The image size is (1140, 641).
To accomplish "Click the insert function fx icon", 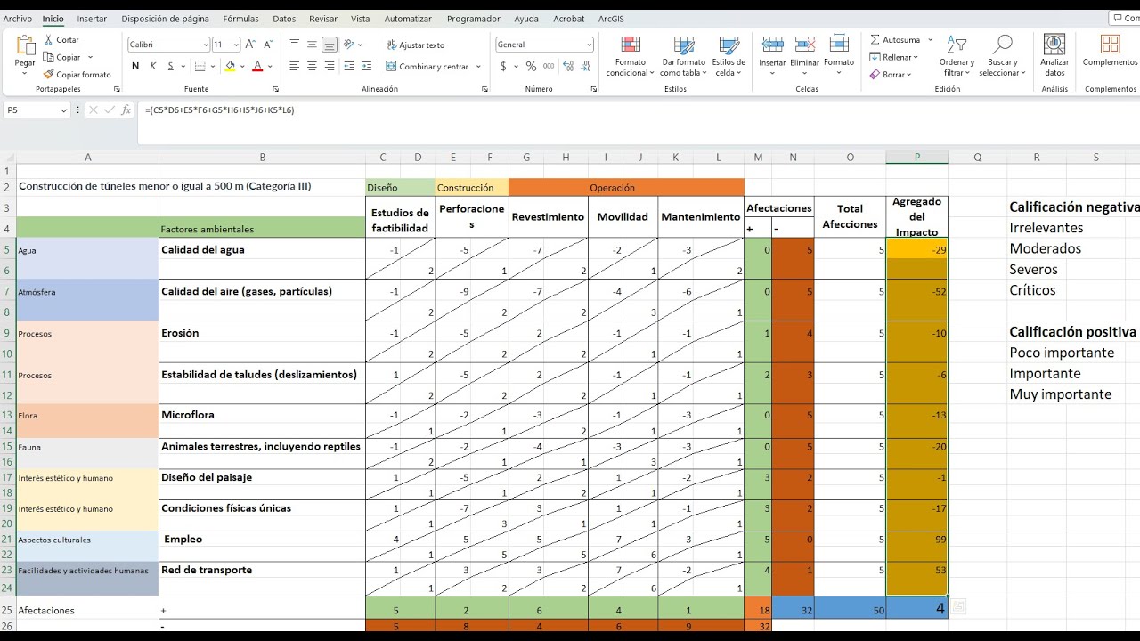I will click(x=126, y=110).
